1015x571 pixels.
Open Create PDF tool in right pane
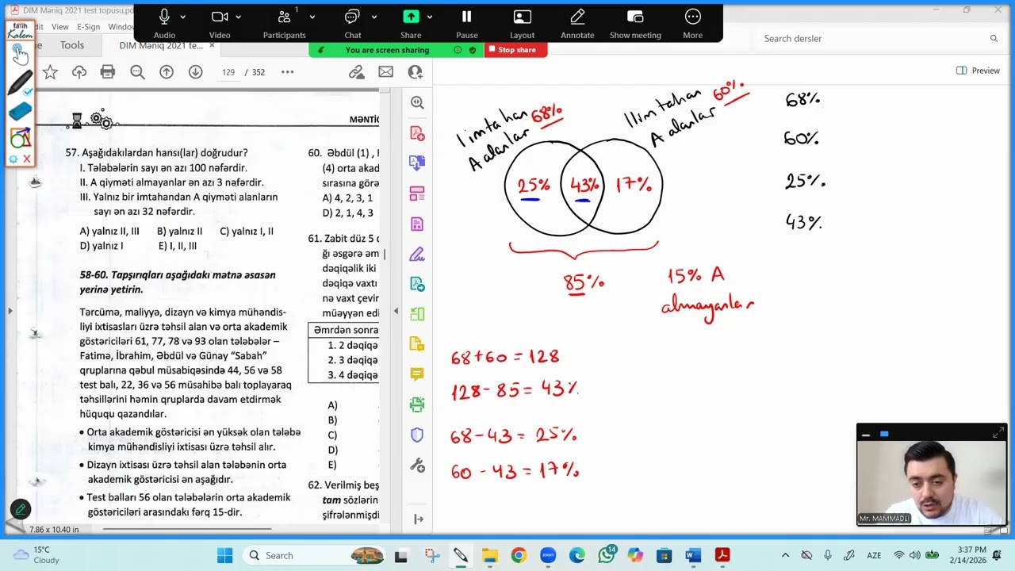point(417,133)
